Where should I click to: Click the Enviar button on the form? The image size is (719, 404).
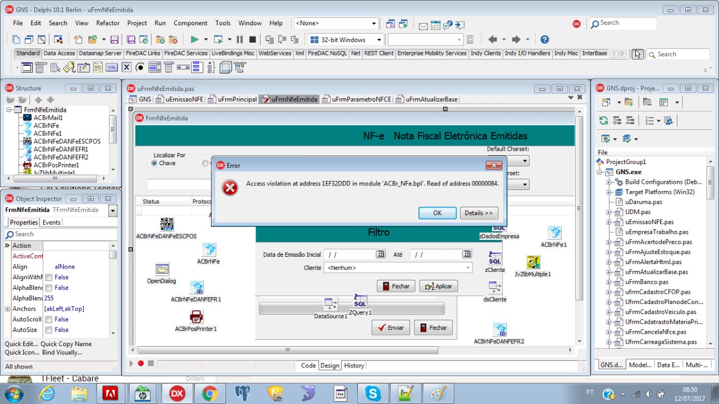pos(390,328)
